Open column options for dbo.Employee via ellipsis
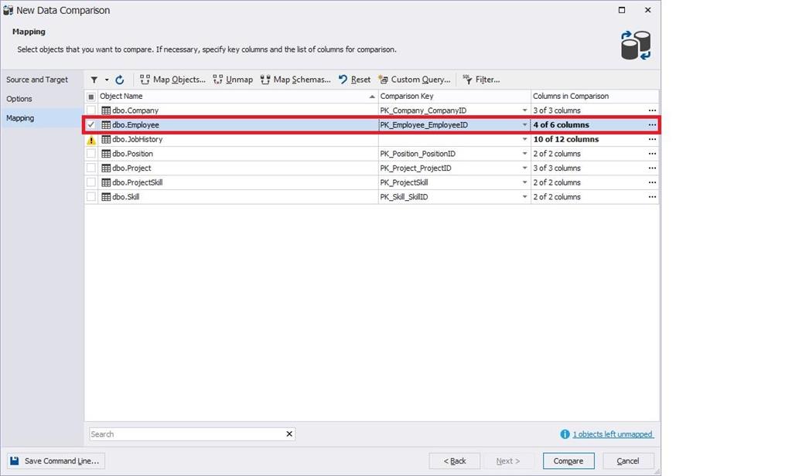 651,124
